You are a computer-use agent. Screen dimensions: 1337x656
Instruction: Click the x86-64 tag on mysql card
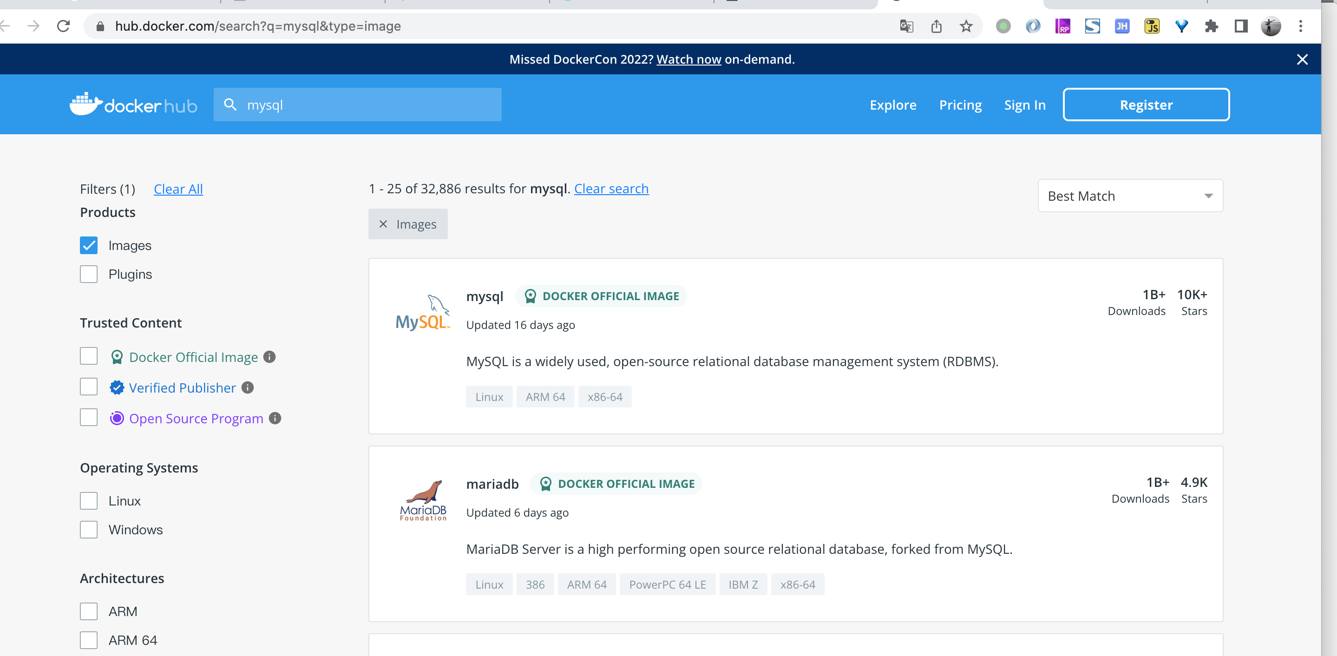click(x=605, y=396)
